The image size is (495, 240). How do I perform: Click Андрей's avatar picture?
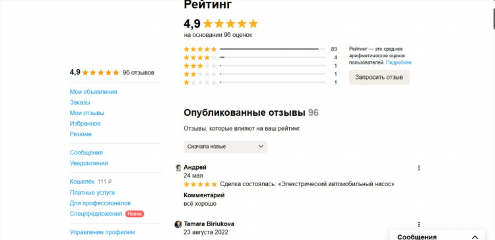point(178,168)
